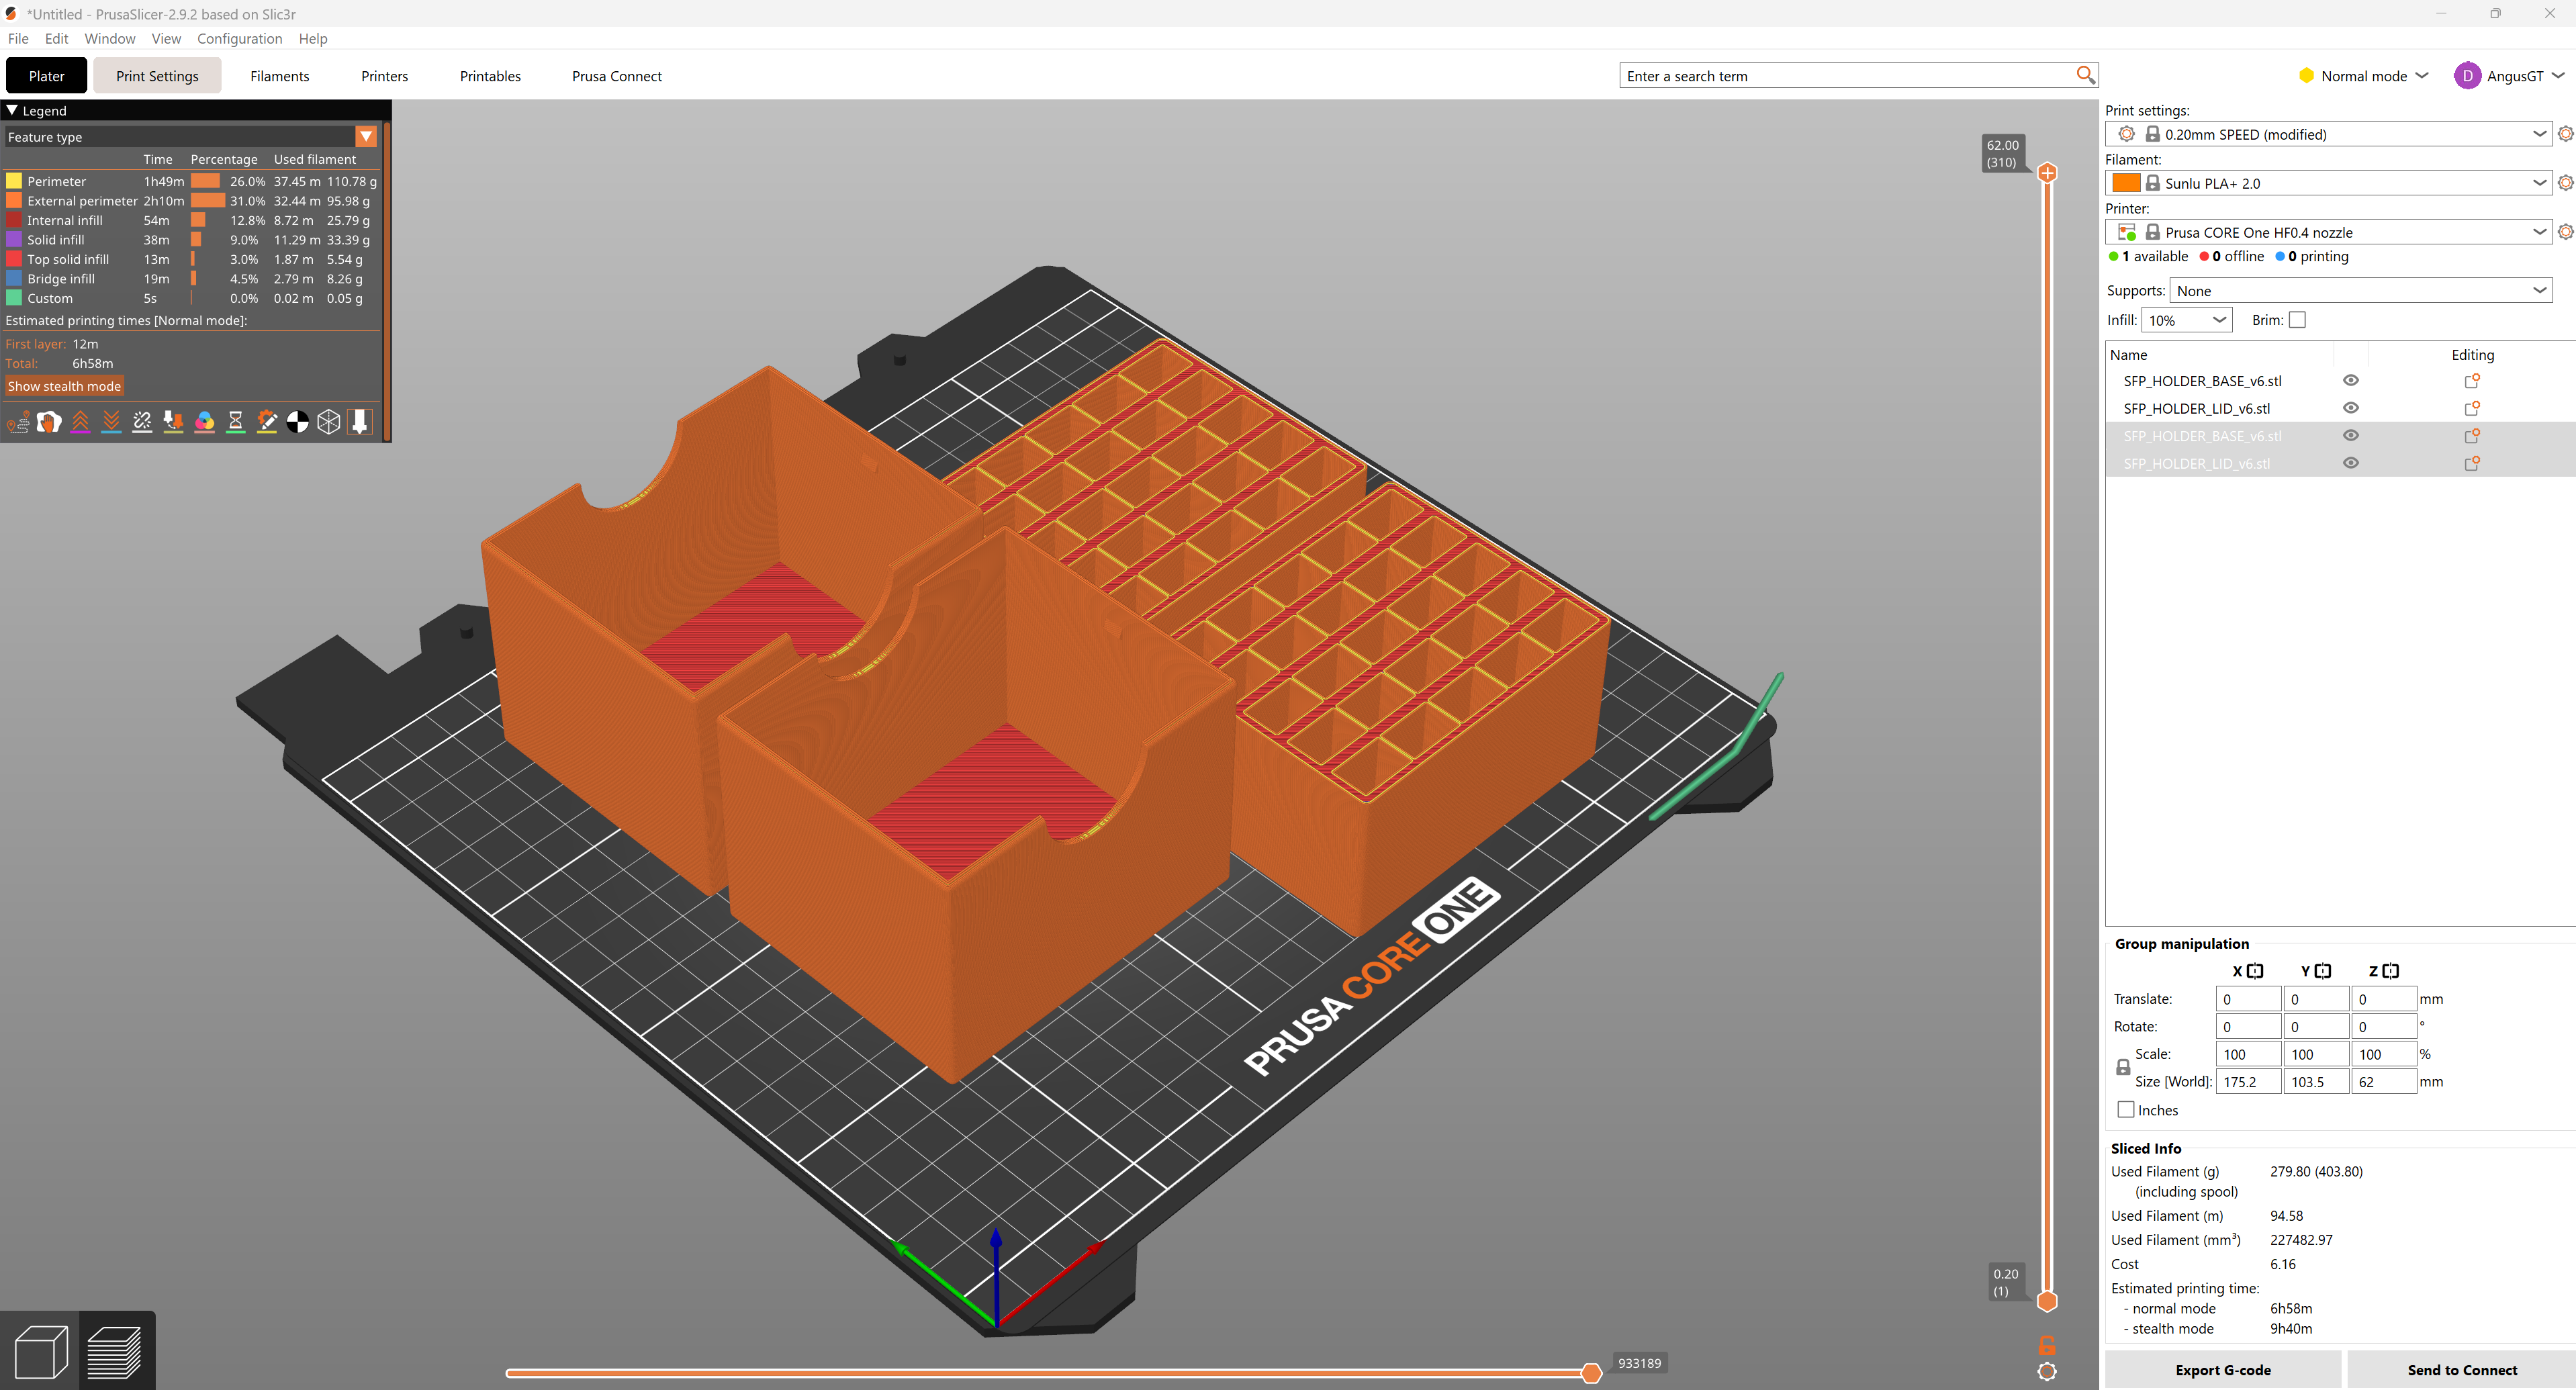Hide first SFP_HOLDER_BASE_v6.stl with eye icon
The image size is (2576, 1390).
(2351, 380)
